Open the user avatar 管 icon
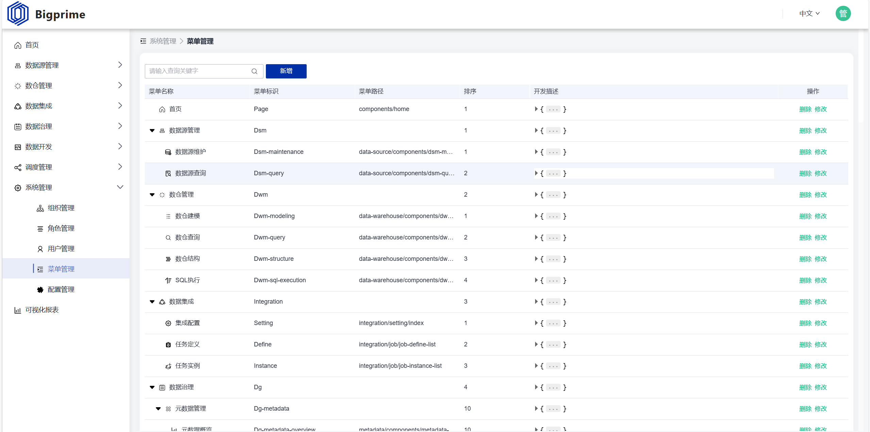 click(x=843, y=14)
